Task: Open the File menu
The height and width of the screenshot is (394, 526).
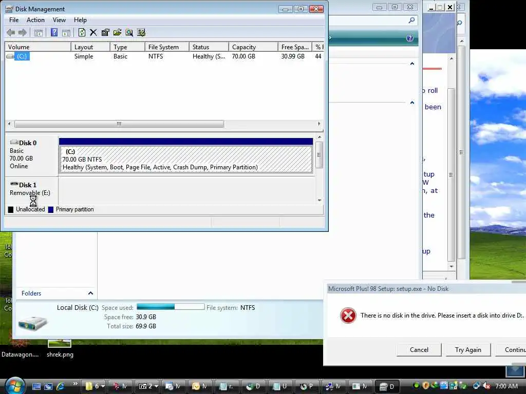Action: pos(14,20)
